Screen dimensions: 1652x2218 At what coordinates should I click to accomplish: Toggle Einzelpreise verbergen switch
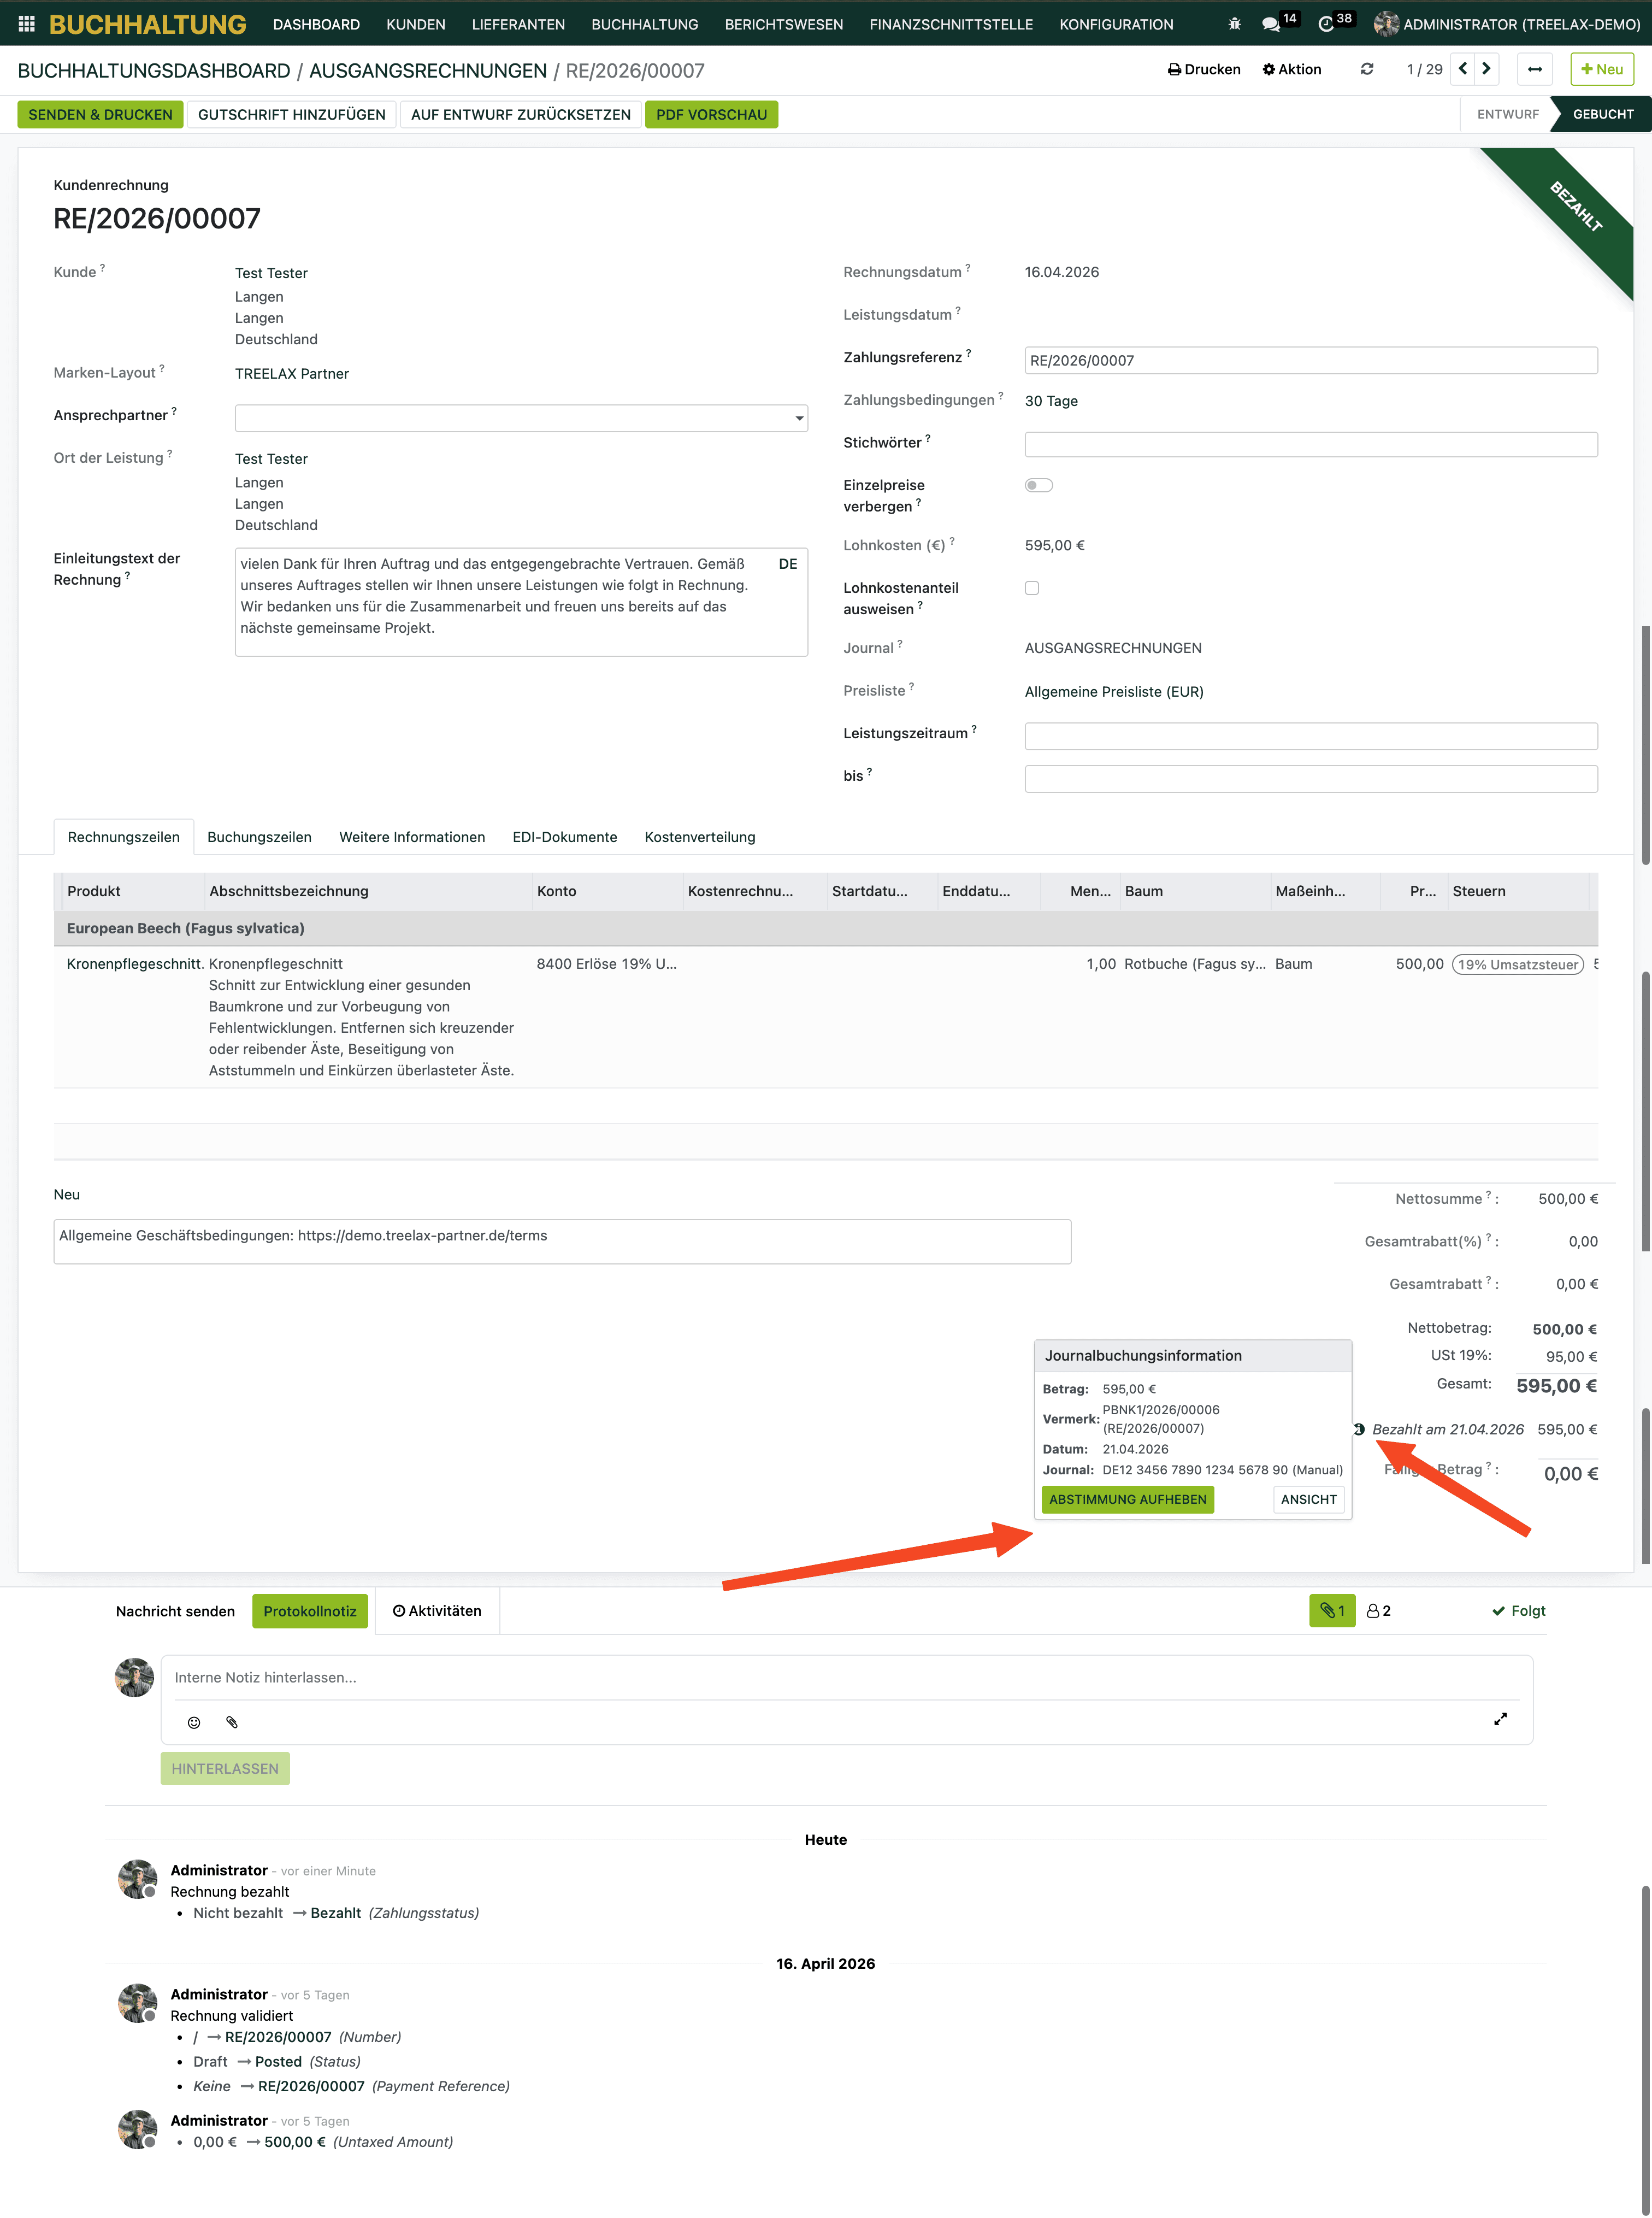(1038, 485)
